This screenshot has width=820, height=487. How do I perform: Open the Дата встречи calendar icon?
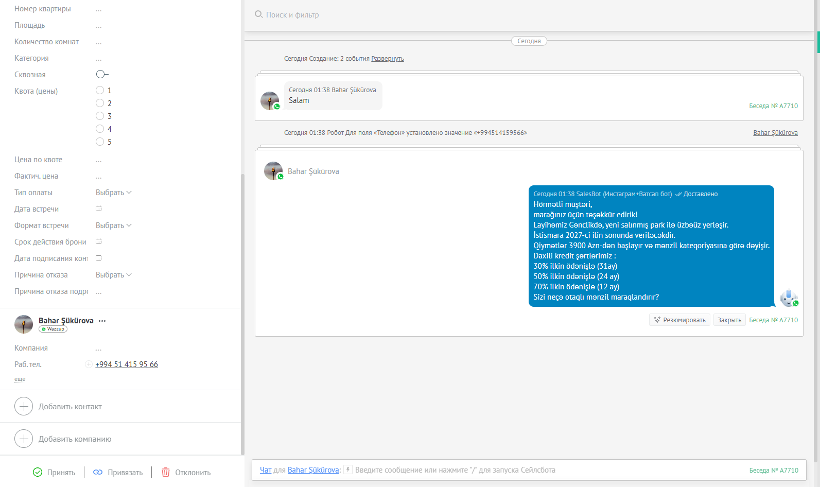pyautogui.click(x=99, y=208)
